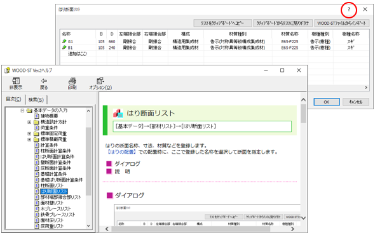This screenshot has width=375, height=235.
Task: Select 基礎ばり断面計算条件 in the tree
Action: (62, 180)
